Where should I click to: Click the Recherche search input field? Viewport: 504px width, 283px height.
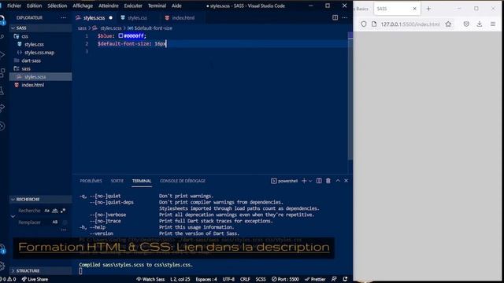click(30, 211)
